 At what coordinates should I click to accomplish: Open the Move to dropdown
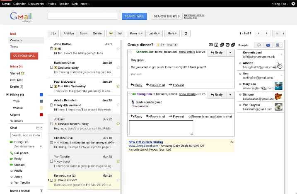136,34
